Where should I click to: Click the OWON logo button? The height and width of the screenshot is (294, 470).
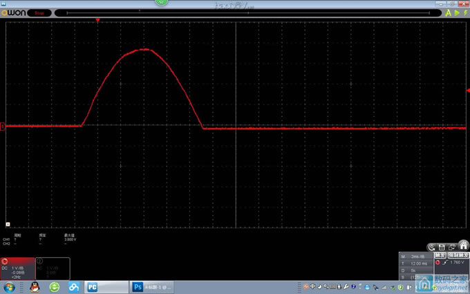point(15,12)
